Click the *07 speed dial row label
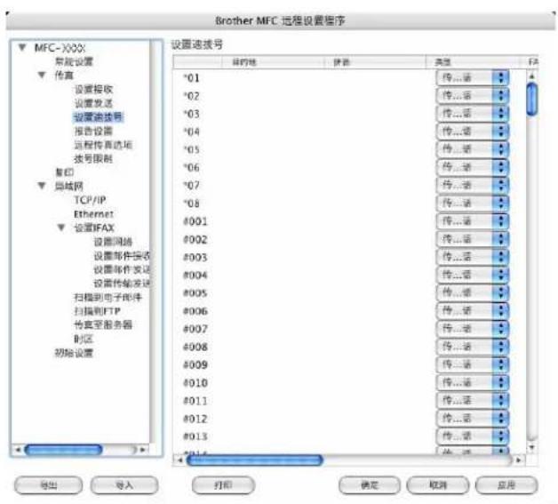The width and height of the screenshot is (558, 504). pos(191,186)
